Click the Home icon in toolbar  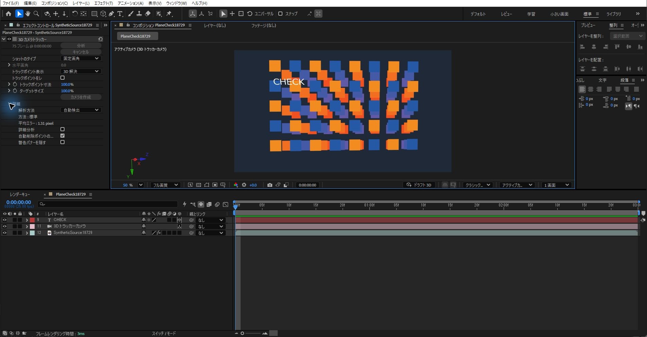click(8, 14)
